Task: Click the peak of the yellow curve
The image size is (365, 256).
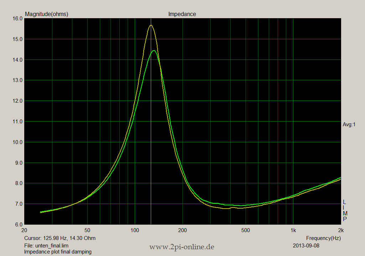Action: 151,25
